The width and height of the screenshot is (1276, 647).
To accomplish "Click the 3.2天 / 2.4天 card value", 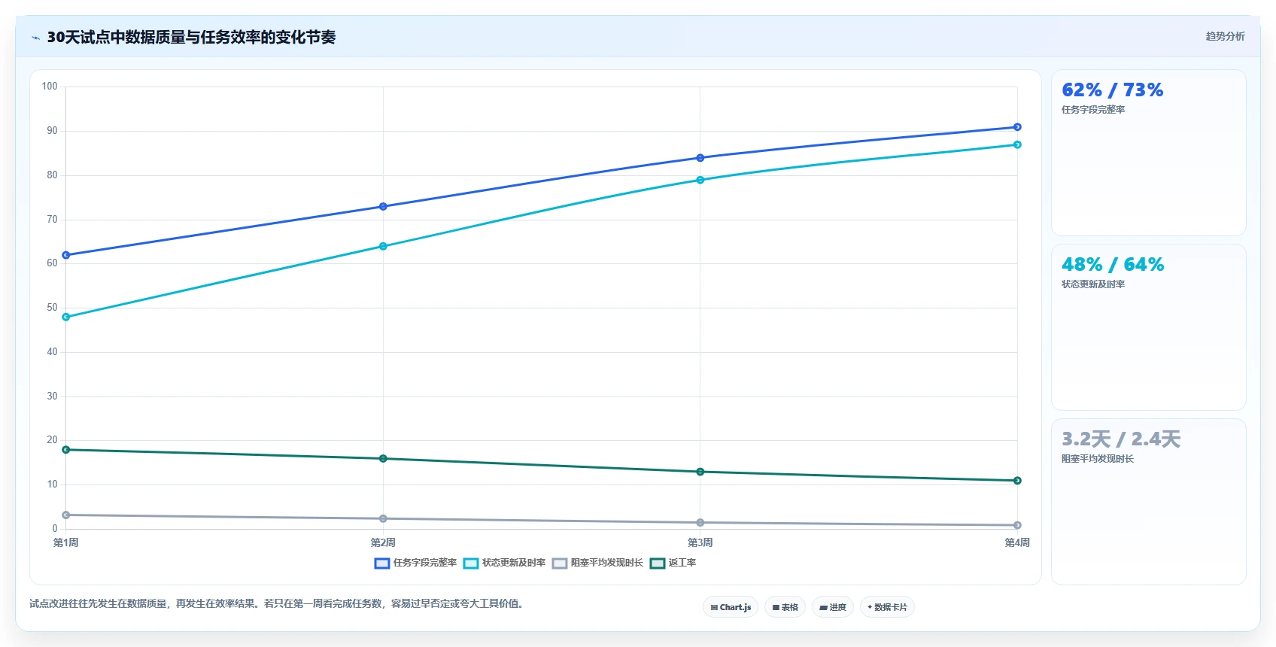I will point(1120,439).
